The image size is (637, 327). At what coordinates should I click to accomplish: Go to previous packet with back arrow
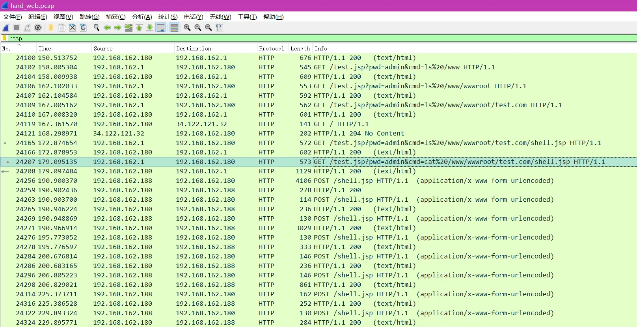(107, 28)
